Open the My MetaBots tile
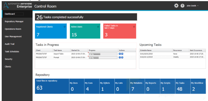This screenshot has height=101, width=208. pos(137,86)
